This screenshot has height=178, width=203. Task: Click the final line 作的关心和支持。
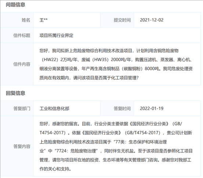pos(55,169)
